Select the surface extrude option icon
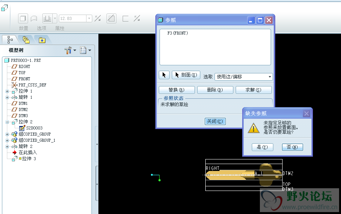This screenshot has width=341, height=214. tap(34, 18)
